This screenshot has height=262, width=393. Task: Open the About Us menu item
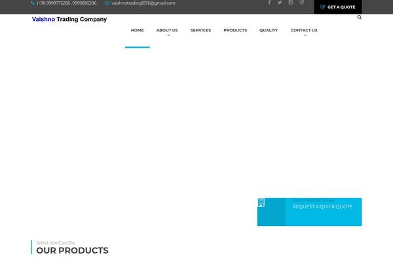tap(167, 30)
